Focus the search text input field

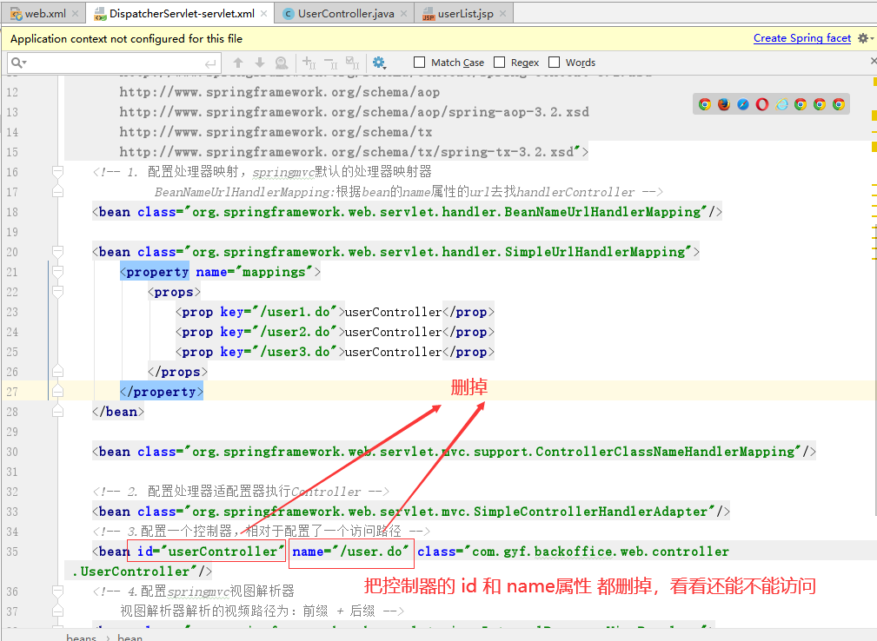pos(114,63)
